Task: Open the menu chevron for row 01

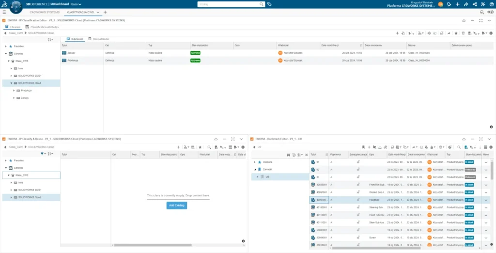Action: coord(486,162)
